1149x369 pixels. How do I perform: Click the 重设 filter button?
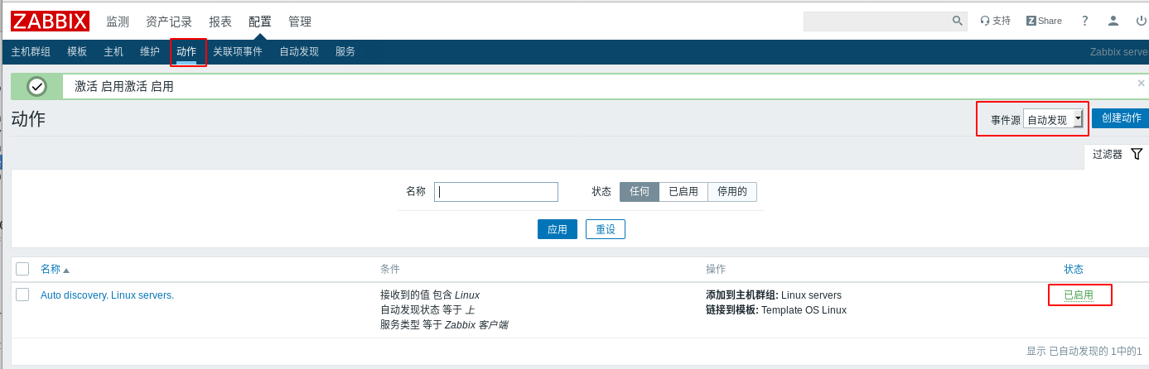(606, 229)
